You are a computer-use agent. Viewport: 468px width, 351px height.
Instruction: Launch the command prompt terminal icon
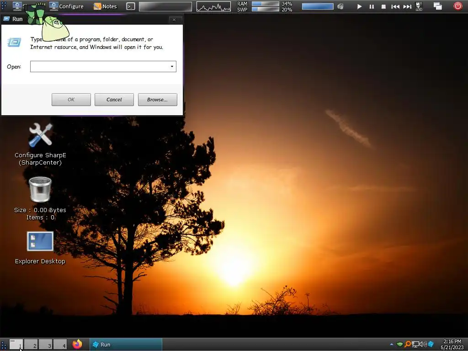(130, 6)
